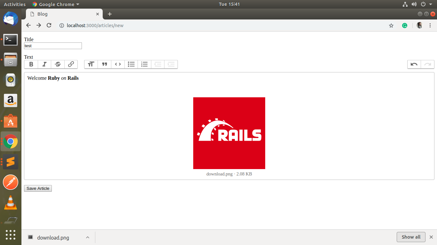Click the Save Article button
This screenshot has height=245, width=437.
[38, 189]
